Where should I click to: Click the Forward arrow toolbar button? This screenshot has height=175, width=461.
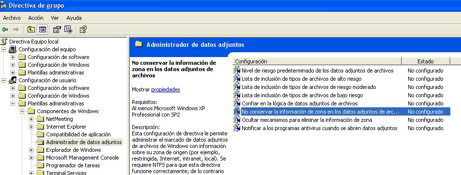(16, 29)
